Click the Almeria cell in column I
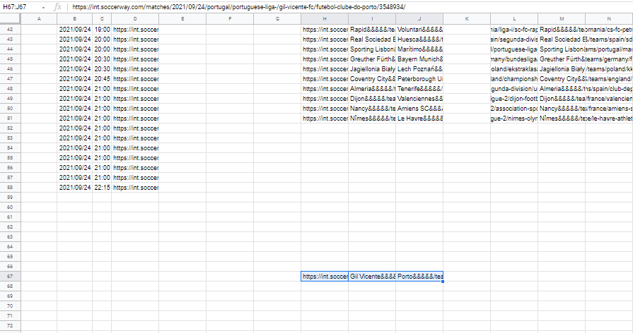This screenshot has height=333, width=633. (372, 89)
